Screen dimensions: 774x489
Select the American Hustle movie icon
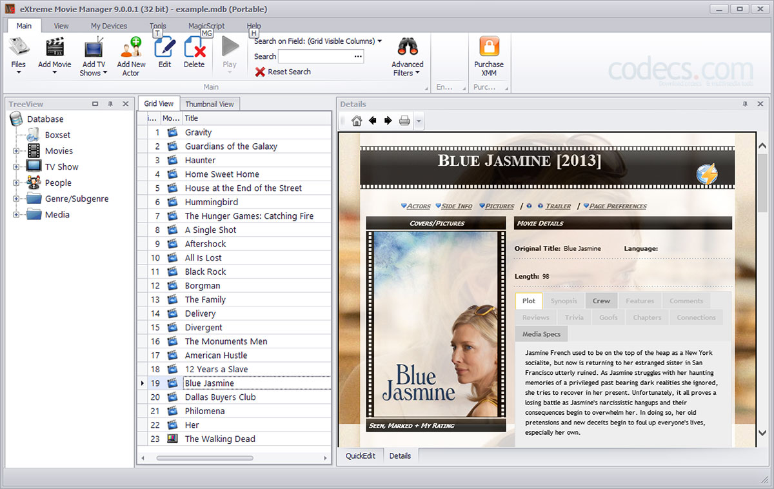point(172,355)
